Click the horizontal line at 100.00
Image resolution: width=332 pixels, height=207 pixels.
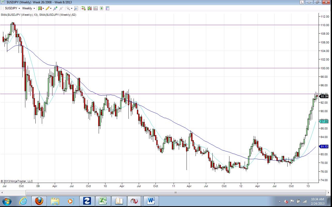coord(159,68)
